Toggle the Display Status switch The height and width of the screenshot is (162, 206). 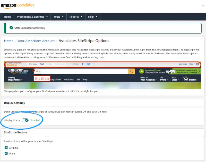(25, 120)
